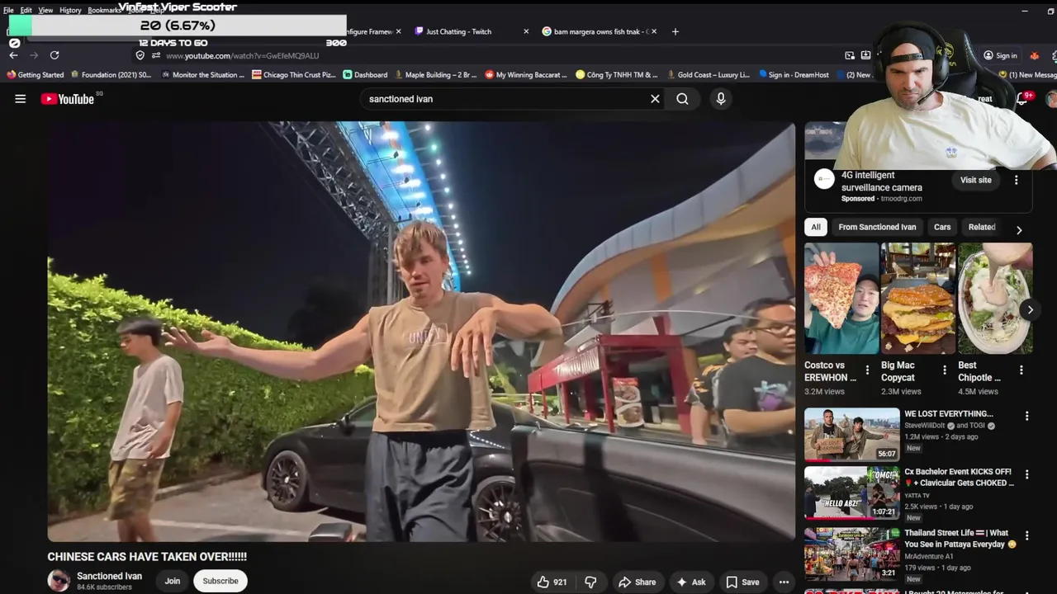Open the Costco vs EREWHON short
The width and height of the screenshot is (1057, 594).
pos(841,299)
